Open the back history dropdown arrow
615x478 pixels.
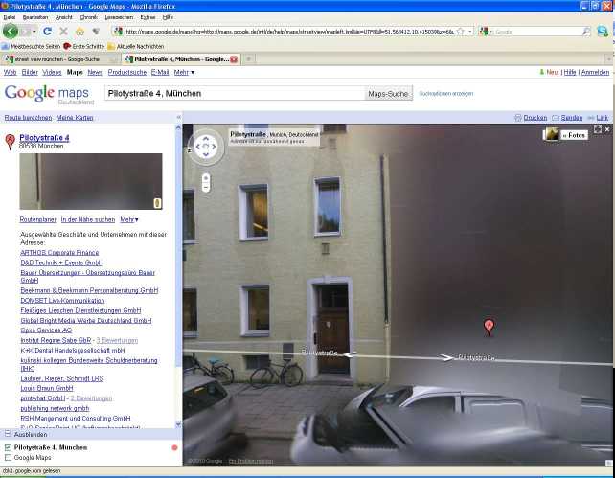(34, 32)
